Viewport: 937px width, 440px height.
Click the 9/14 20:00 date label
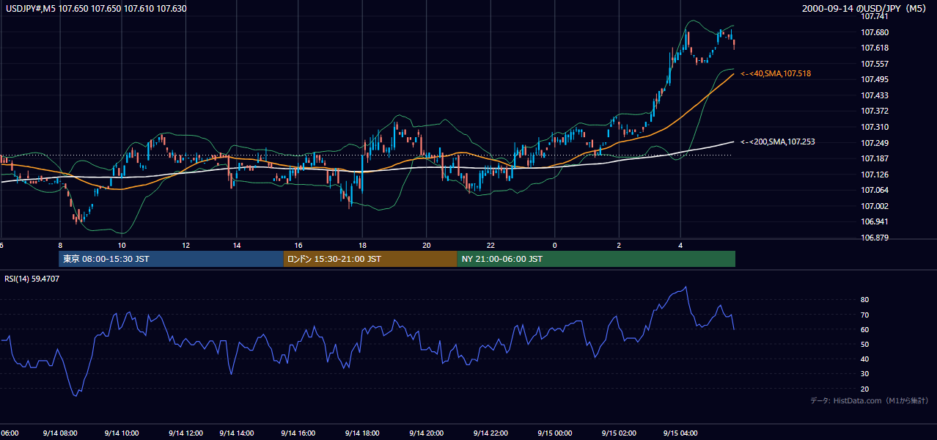426,433
